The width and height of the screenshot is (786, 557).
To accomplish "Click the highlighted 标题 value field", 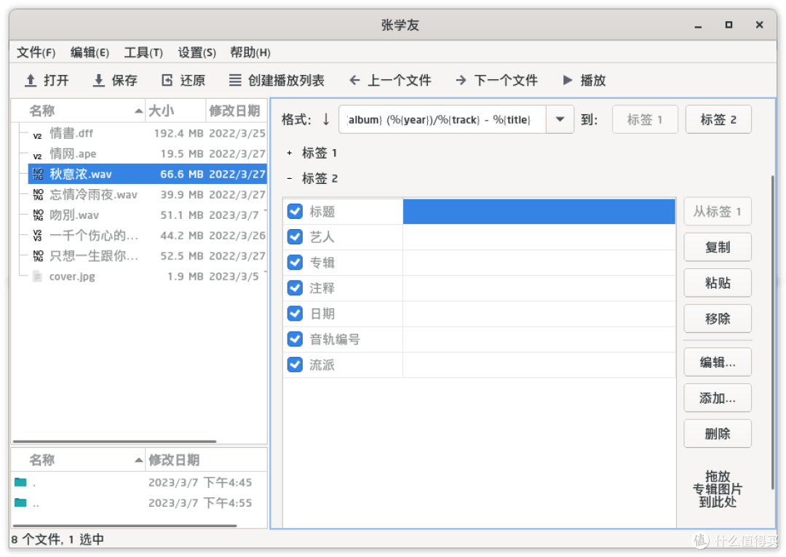I will pyautogui.click(x=539, y=212).
